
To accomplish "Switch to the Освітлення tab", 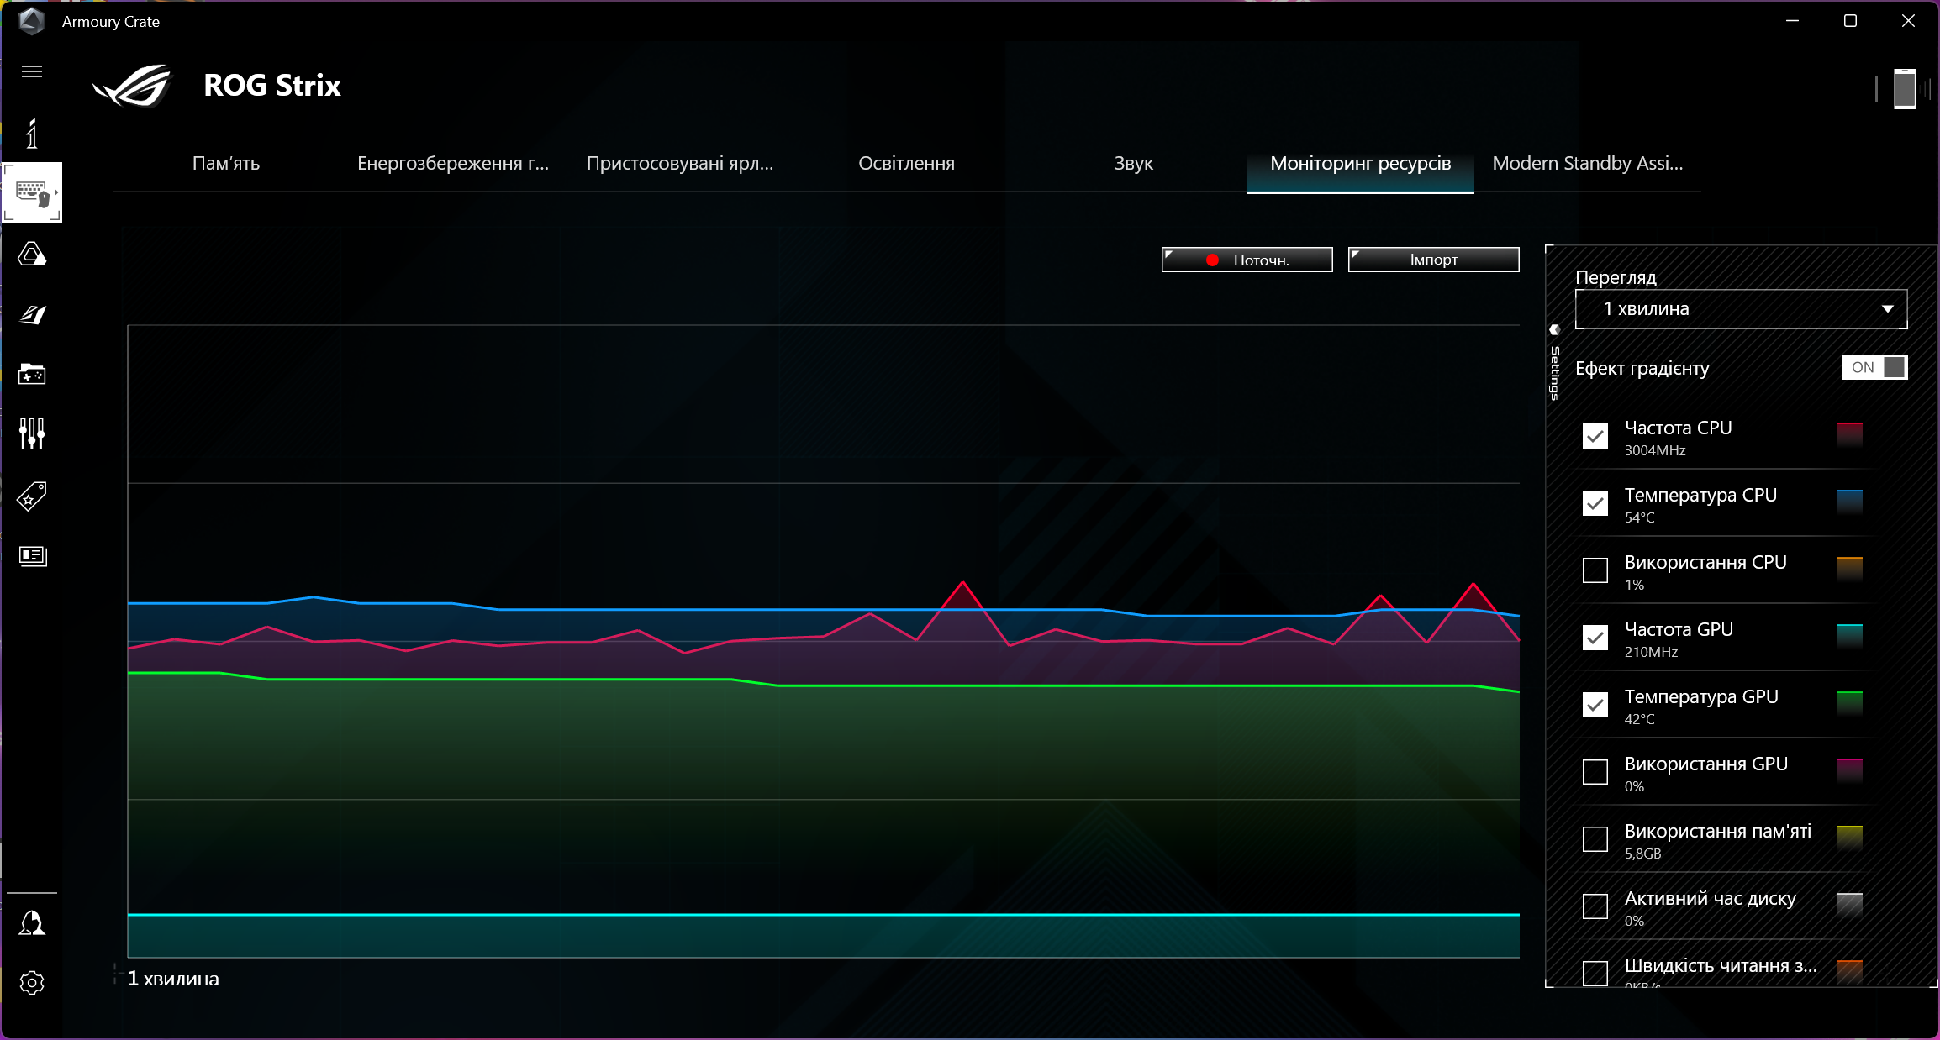I will coord(906,164).
